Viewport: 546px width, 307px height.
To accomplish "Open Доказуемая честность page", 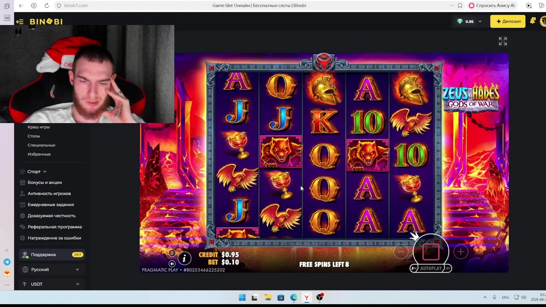I will [x=52, y=216].
